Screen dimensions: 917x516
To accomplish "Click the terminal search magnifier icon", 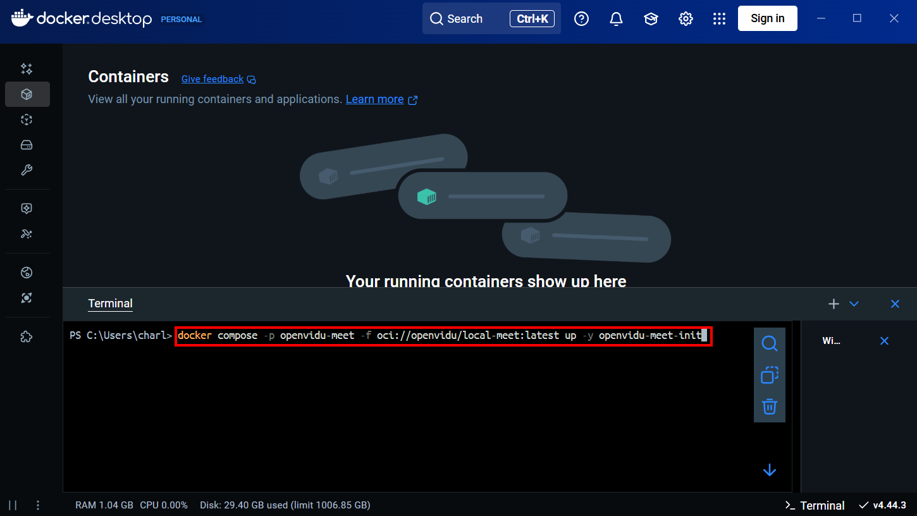I will [x=769, y=343].
